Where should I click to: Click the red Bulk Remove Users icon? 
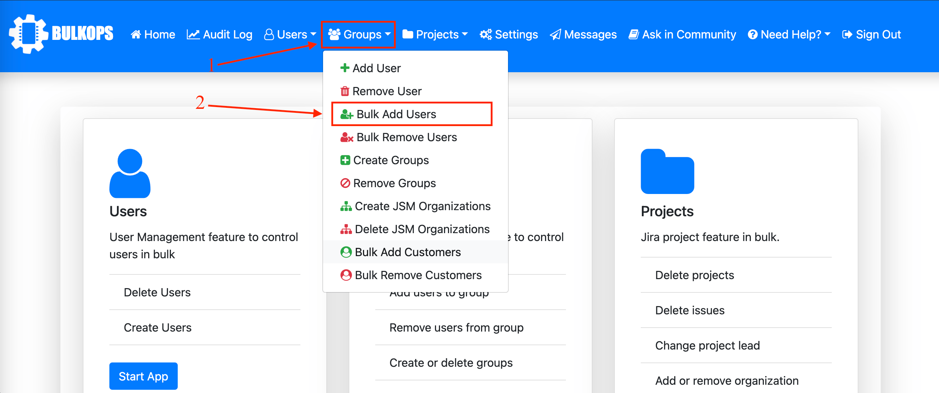[346, 137]
